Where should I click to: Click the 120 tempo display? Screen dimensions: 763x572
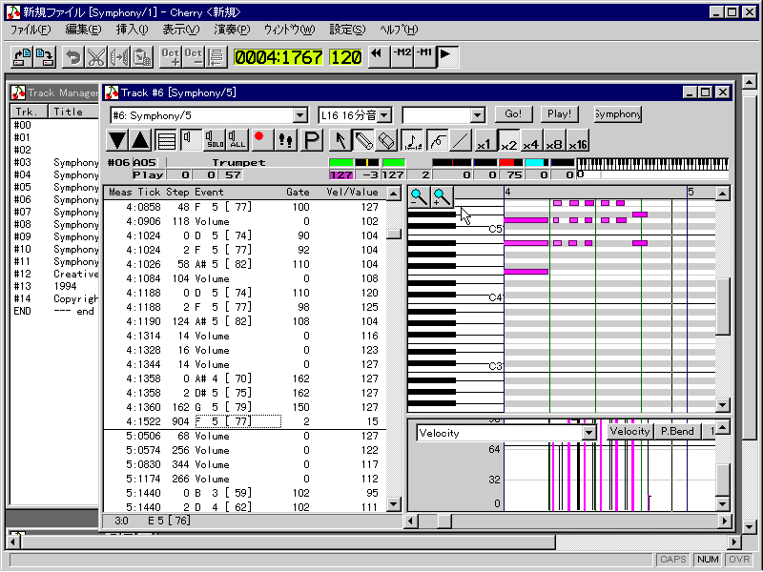coord(345,57)
